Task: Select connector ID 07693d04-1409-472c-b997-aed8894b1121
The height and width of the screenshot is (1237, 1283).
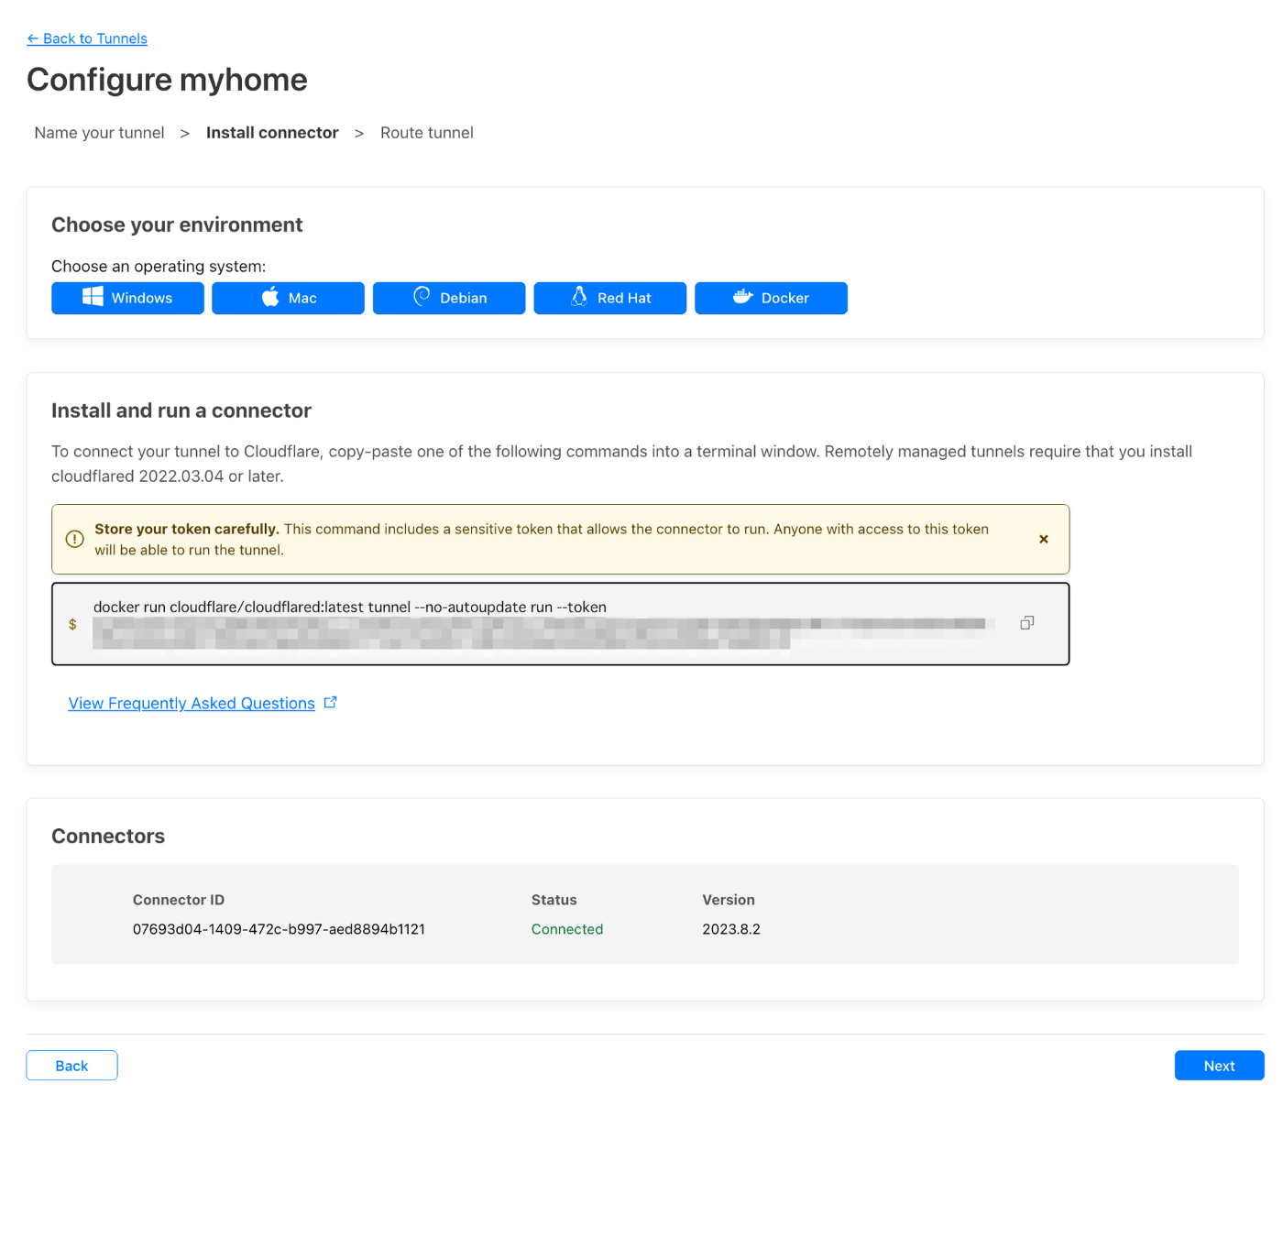Action: pyautogui.click(x=279, y=929)
